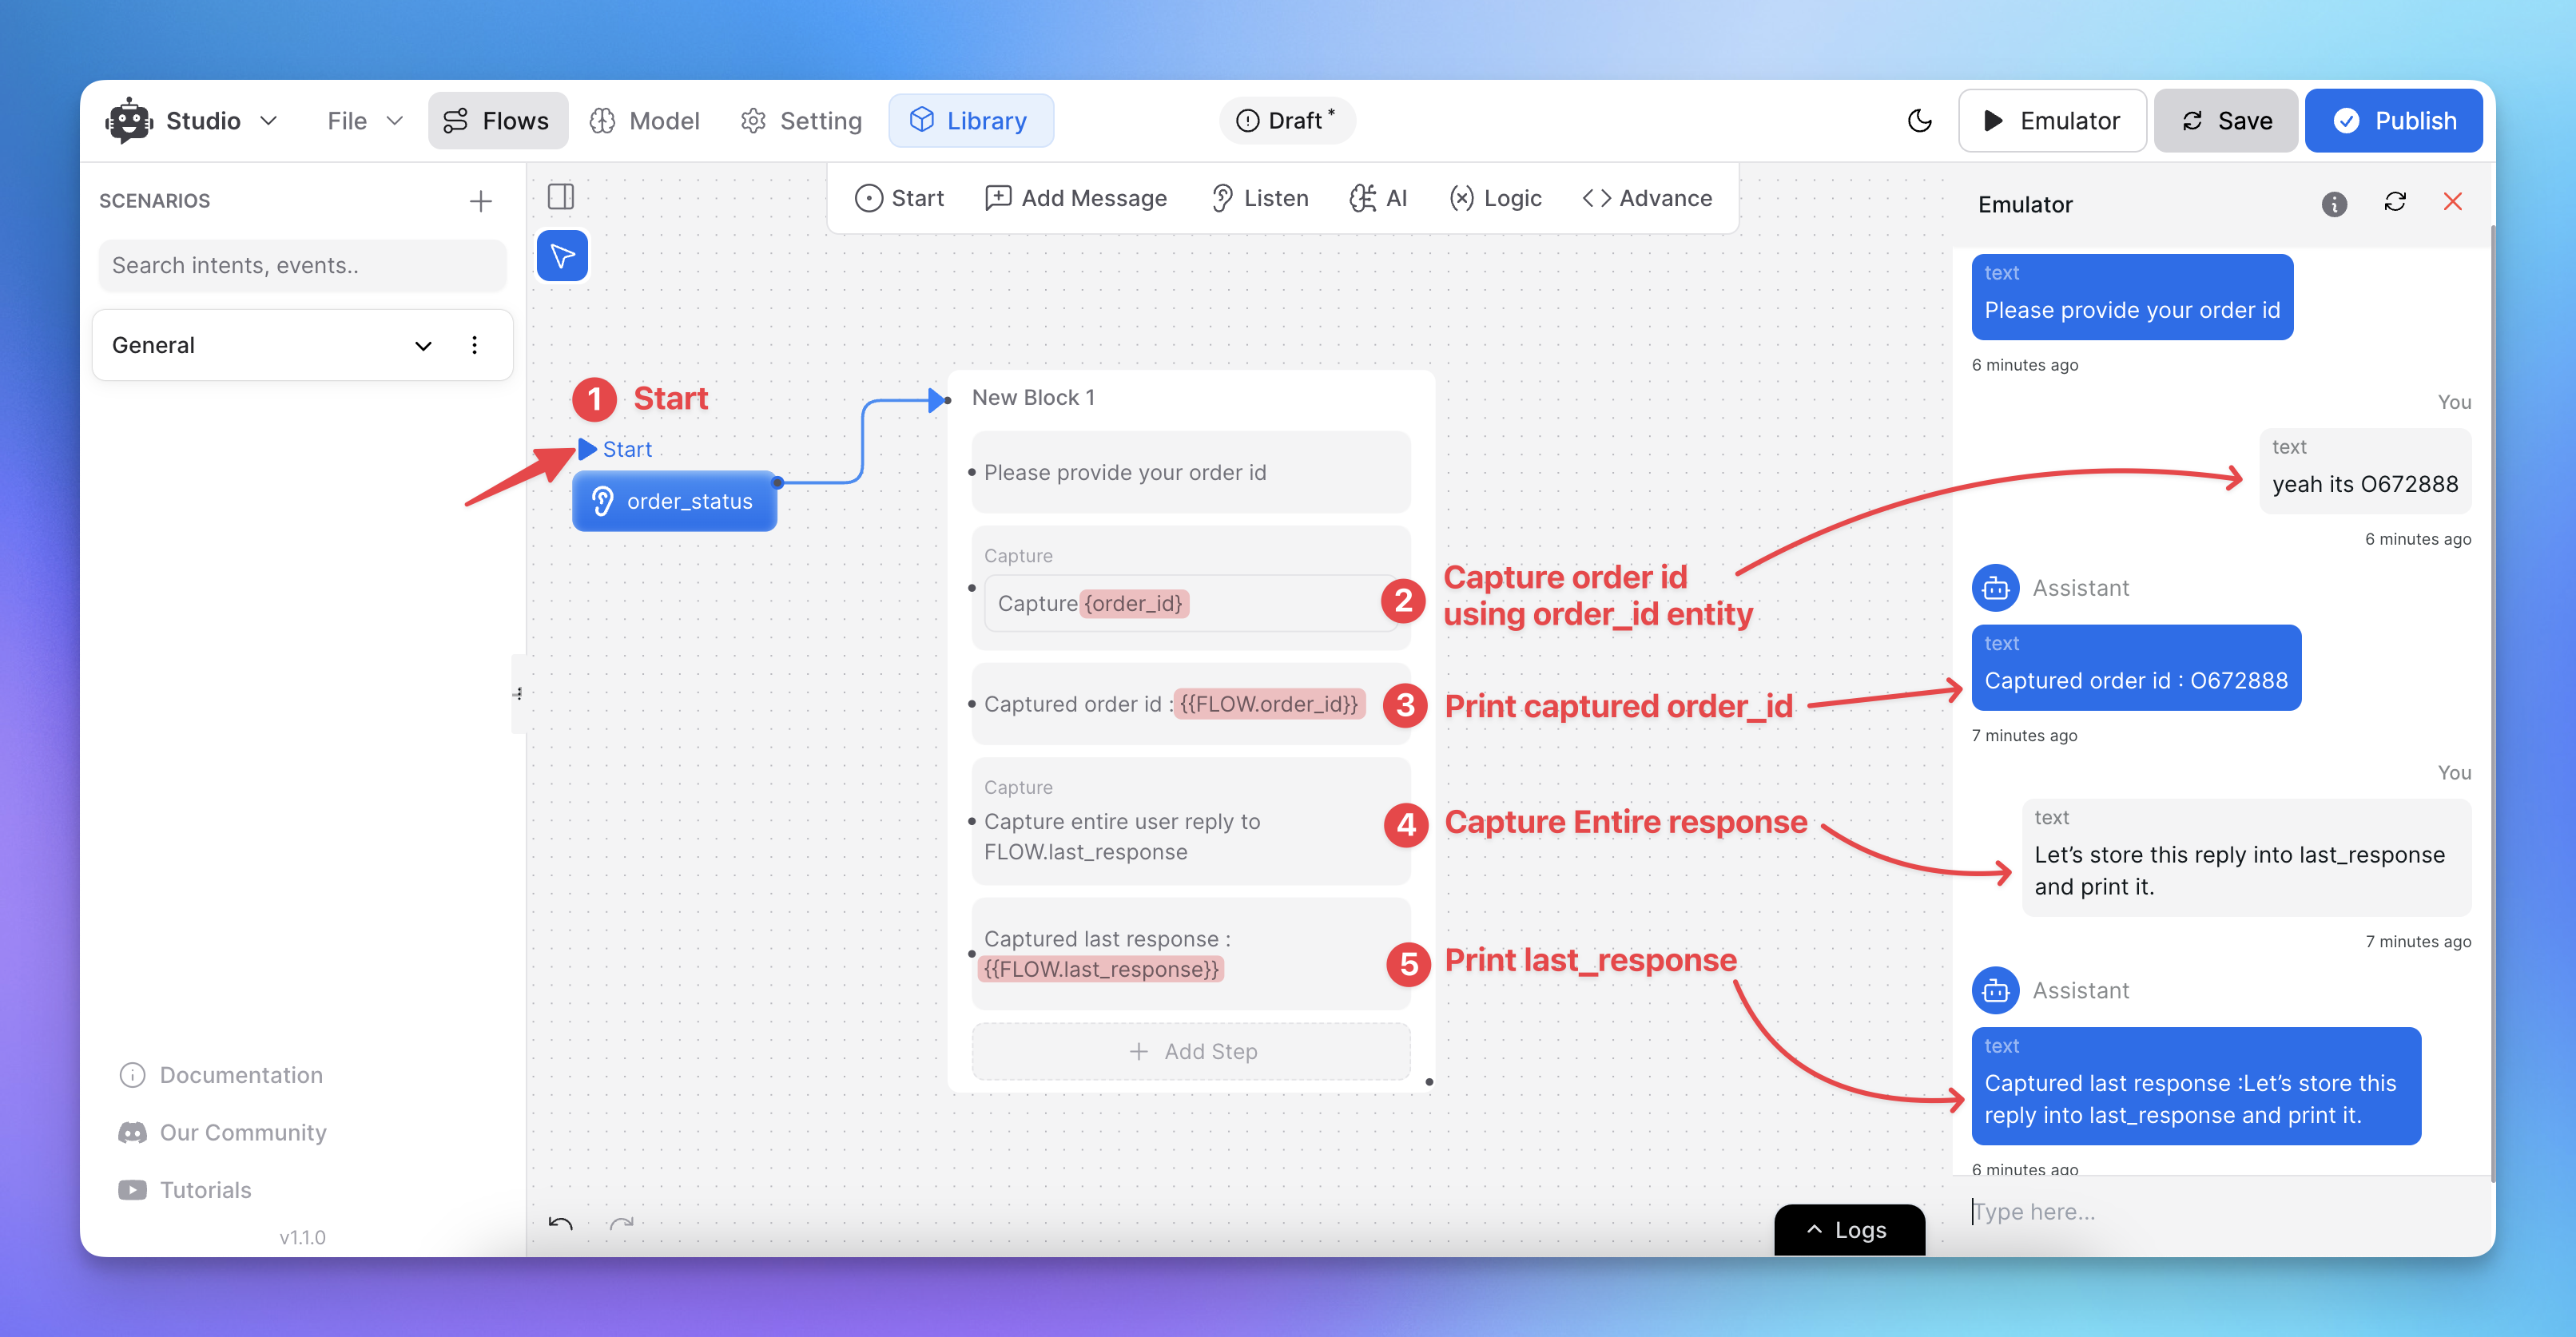This screenshot has height=1337, width=2576.
Task: Click the Studio robot logo
Action: pos(129,121)
